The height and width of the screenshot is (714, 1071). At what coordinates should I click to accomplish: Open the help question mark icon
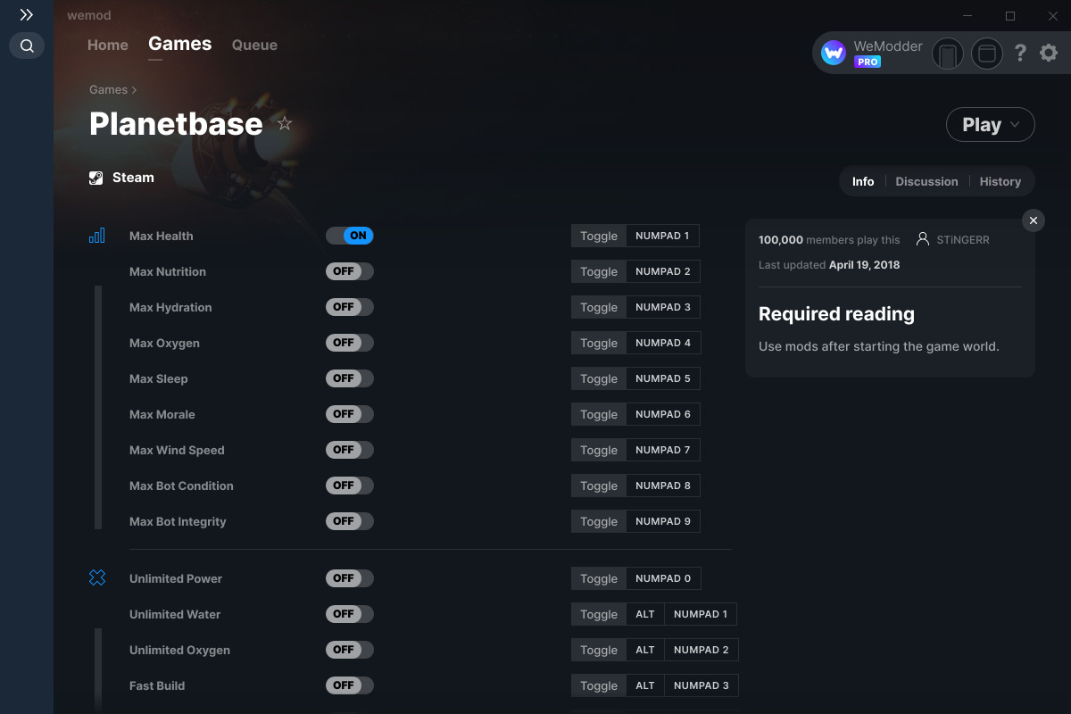click(1020, 54)
